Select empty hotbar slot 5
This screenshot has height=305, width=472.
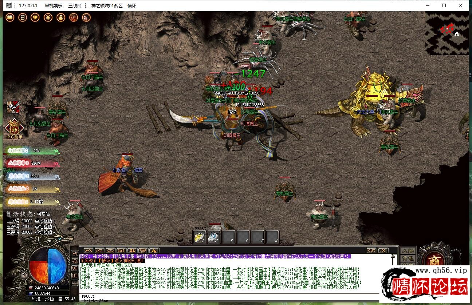click(x=257, y=237)
